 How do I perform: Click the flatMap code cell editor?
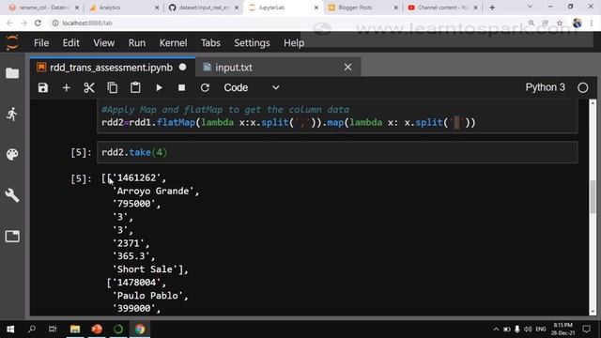pyautogui.click(x=337, y=116)
